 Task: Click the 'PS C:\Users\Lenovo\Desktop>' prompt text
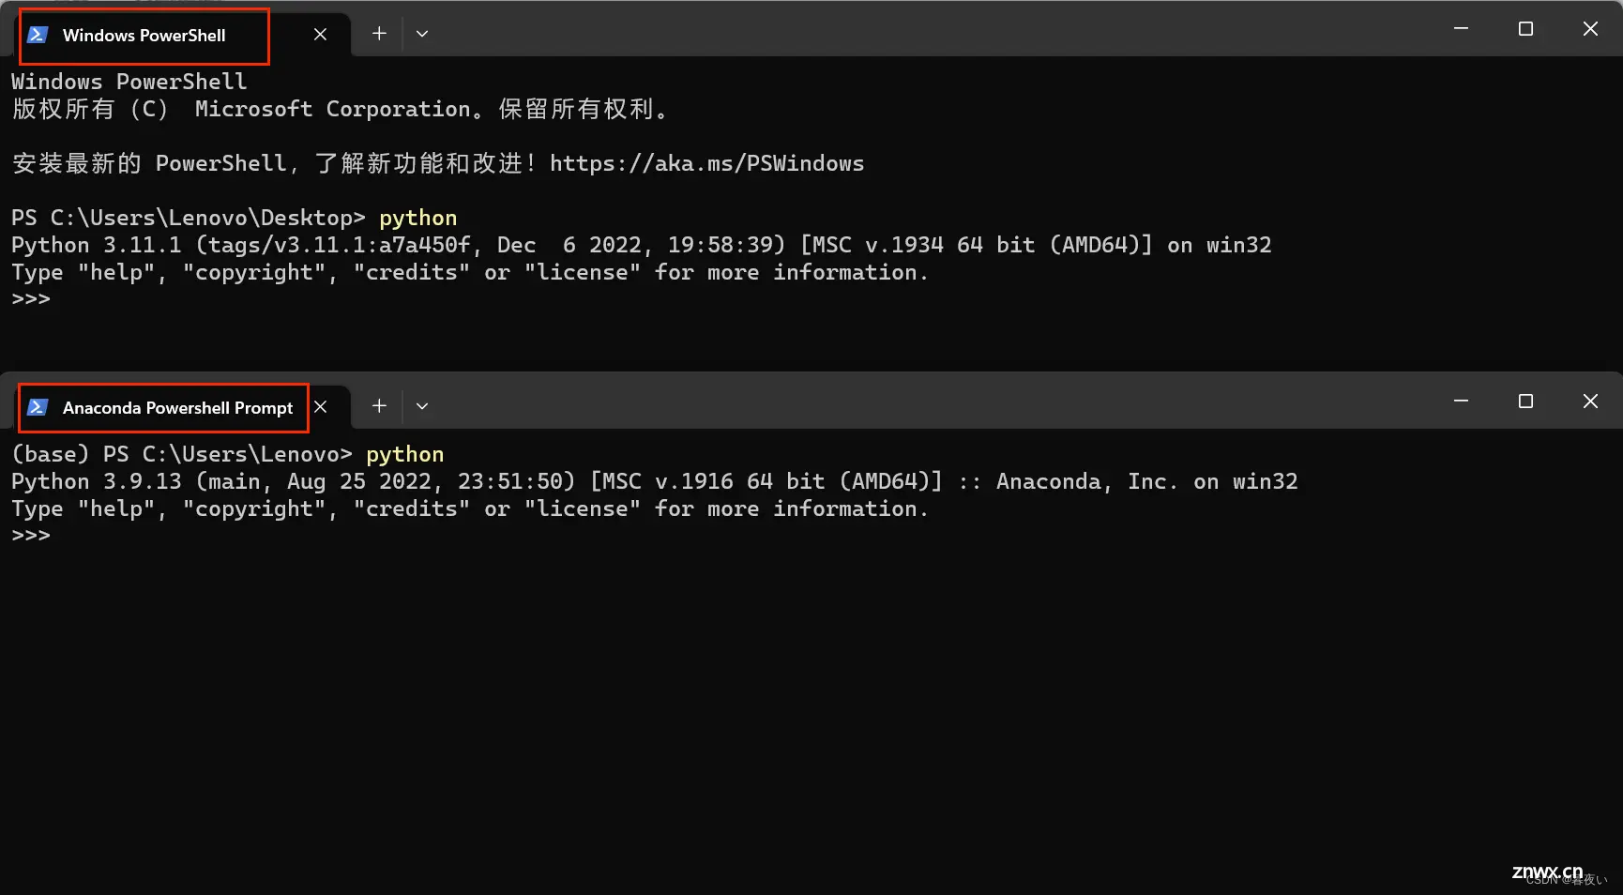point(188,218)
